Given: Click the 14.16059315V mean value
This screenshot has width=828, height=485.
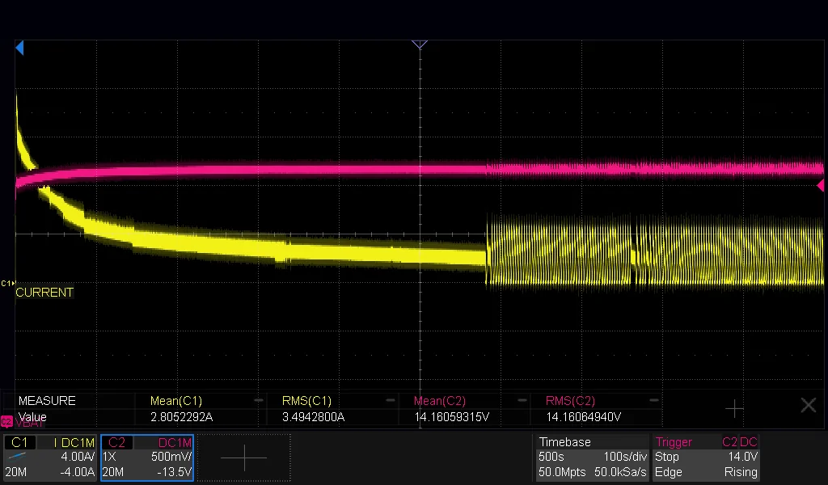Looking at the screenshot, I should (x=451, y=417).
